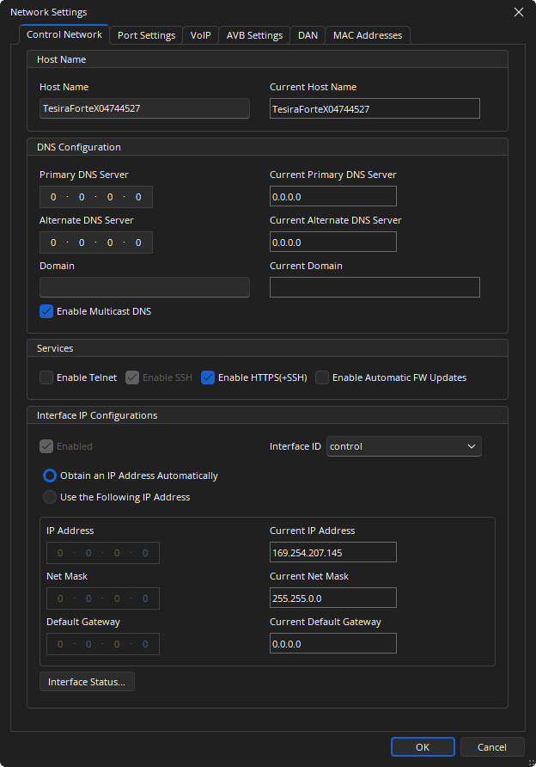
Task: Click the Host Name text field
Action: (144, 108)
